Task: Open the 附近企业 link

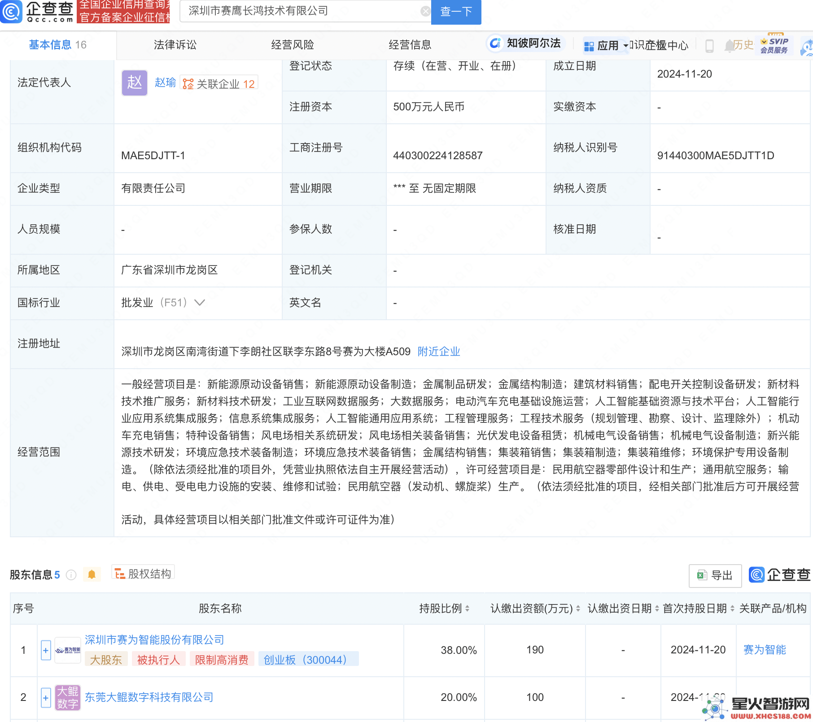Action: click(439, 352)
